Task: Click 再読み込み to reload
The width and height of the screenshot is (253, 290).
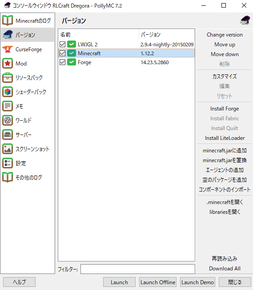Action: [225, 259]
